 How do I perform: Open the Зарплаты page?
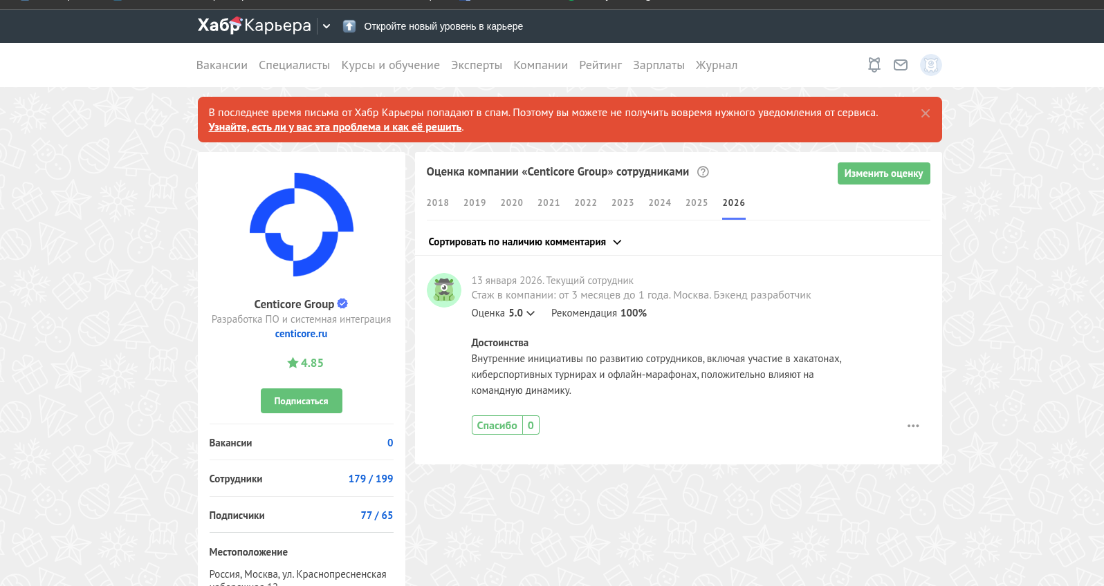[x=659, y=65]
